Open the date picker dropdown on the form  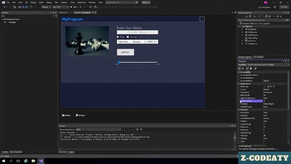(156, 42)
